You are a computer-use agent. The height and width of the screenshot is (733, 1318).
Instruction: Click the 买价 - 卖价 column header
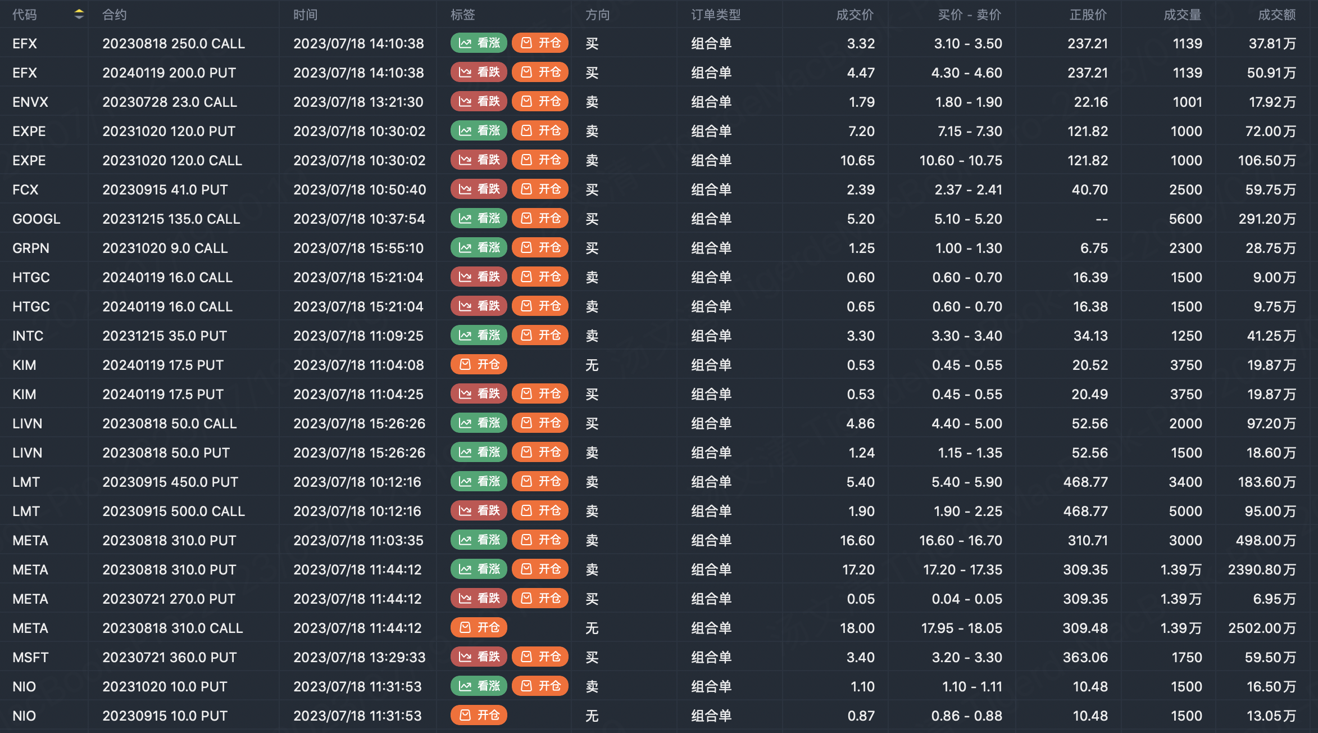[x=969, y=15]
